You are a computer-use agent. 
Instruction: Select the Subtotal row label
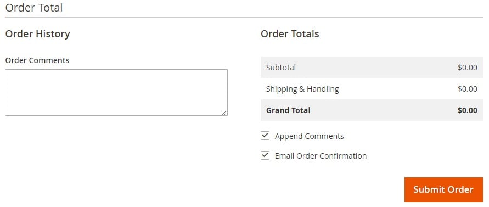click(280, 68)
